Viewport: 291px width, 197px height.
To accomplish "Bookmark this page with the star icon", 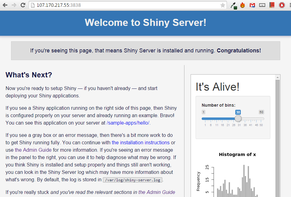I will 223,5.
